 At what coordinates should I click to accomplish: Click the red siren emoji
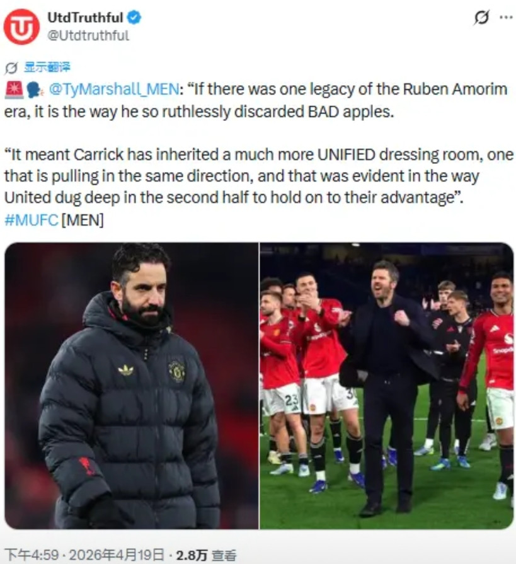(14, 89)
